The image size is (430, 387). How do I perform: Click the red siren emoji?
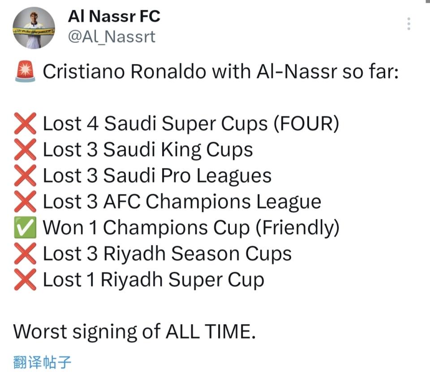(25, 72)
